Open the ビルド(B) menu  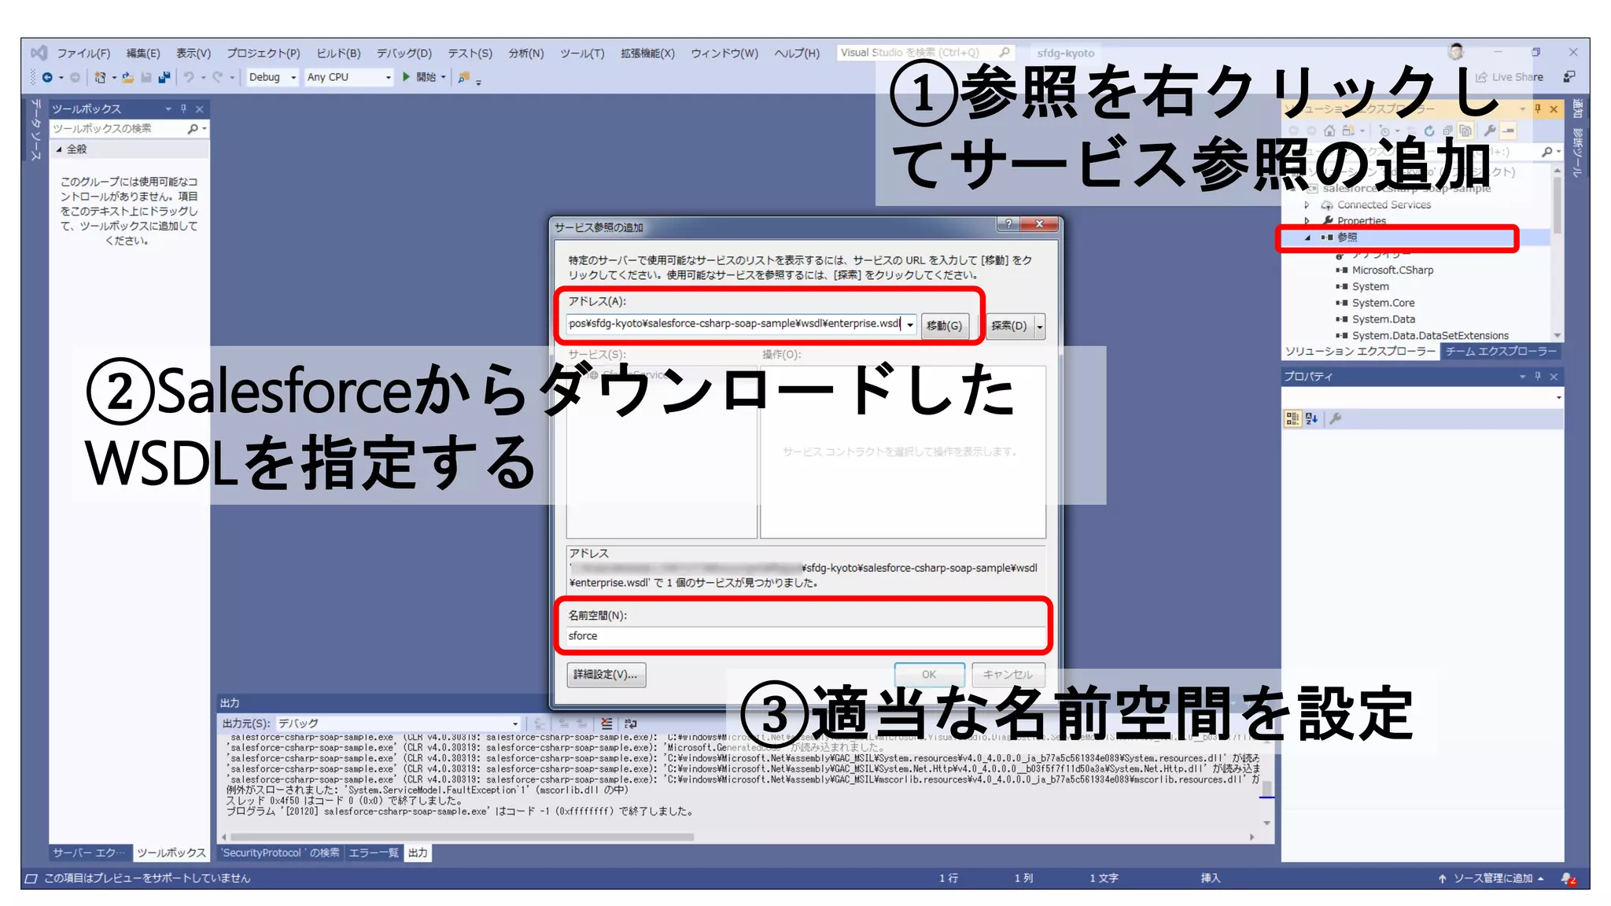338,53
